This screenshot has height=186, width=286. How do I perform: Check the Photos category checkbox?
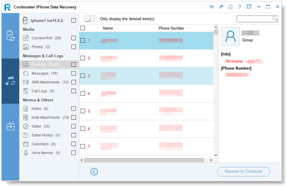coord(74,47)
